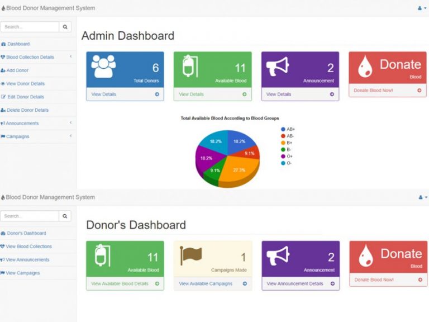
Task: Click the top search magnifier button
Action: click(65, 27)
